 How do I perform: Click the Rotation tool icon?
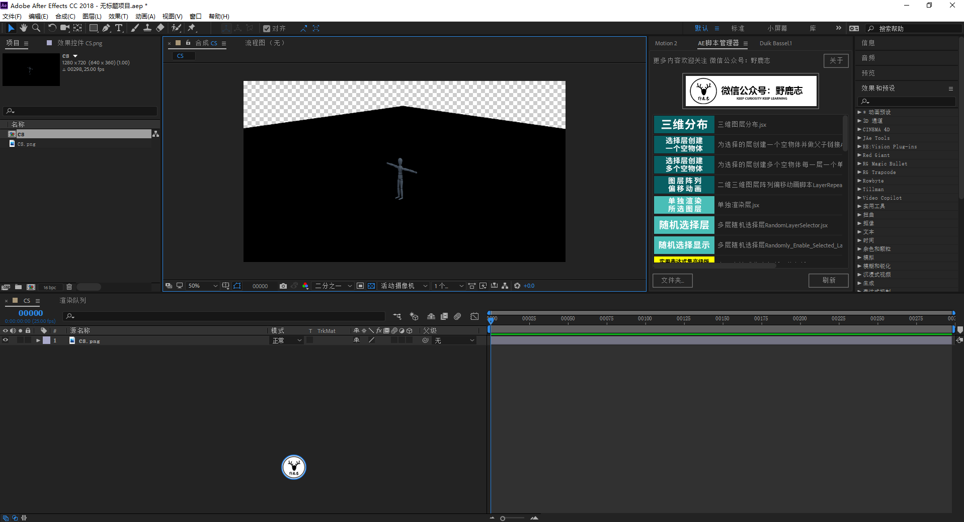pyautogui.click(x=52, y=28)
